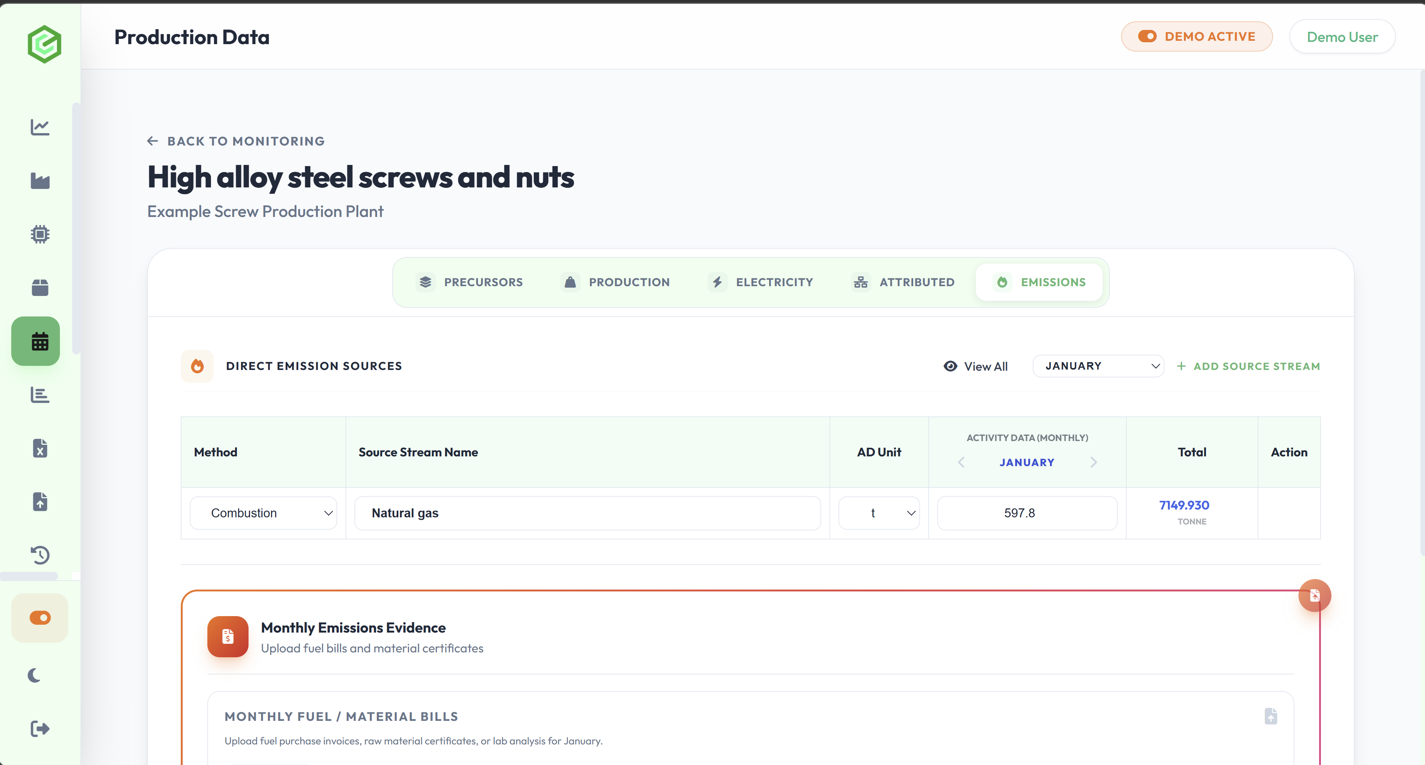This screenshot has height=765, width=1425.
Task: Open the chip processor sidebar icon
Action: pyautogui.click(x=40, y=235)
